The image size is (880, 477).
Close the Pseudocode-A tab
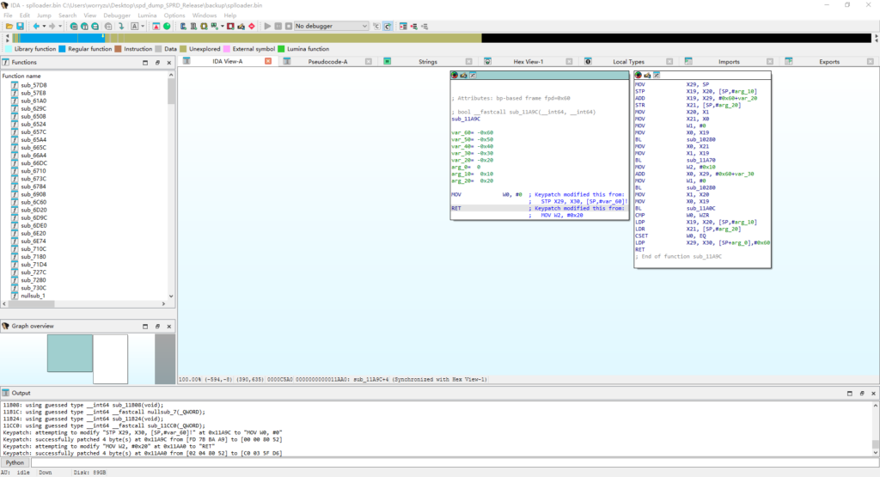pyautogui.click(x=368, y=61)
